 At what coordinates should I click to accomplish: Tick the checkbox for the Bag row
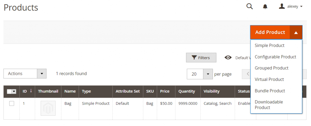(x=12, y=104)
